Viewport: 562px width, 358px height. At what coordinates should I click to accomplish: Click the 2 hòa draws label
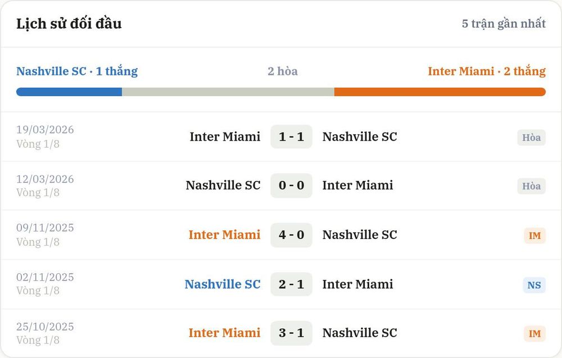[283, 71]
